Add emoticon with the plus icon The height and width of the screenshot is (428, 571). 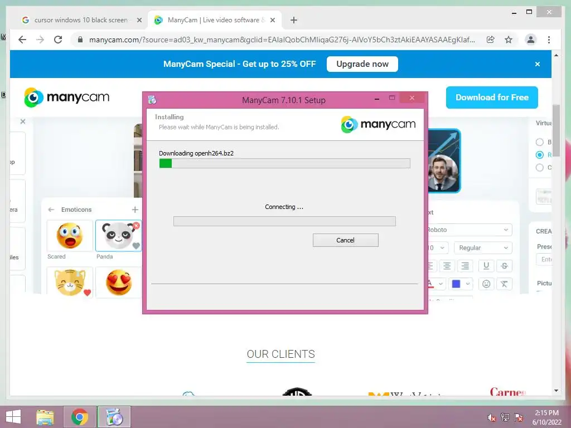pos(135,210)
